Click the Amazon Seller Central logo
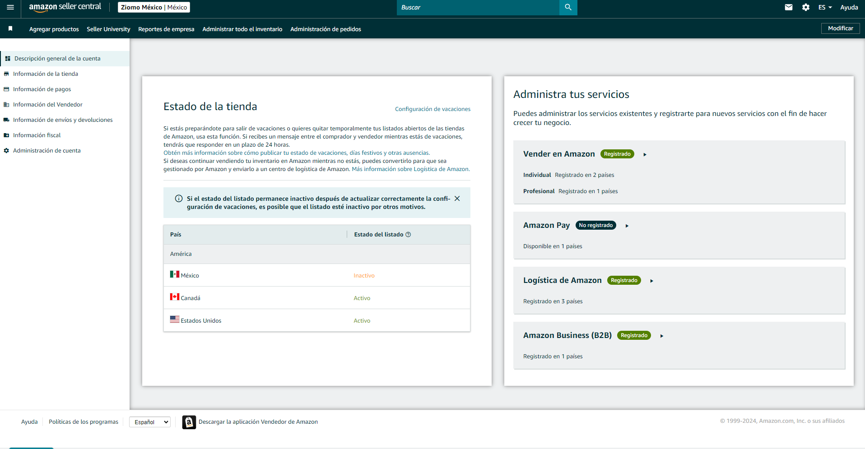Viewport: 865px width, 449px height. (x=65, y=7)
